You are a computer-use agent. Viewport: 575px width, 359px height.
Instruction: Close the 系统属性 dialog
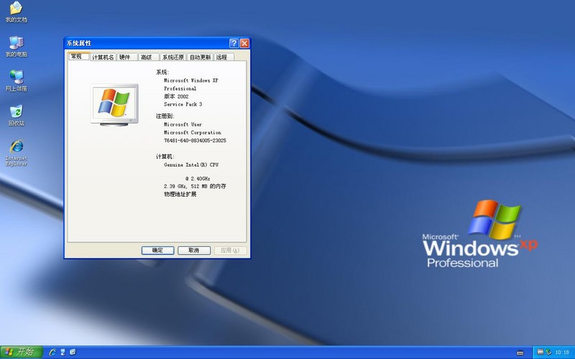tap(244, 43)
